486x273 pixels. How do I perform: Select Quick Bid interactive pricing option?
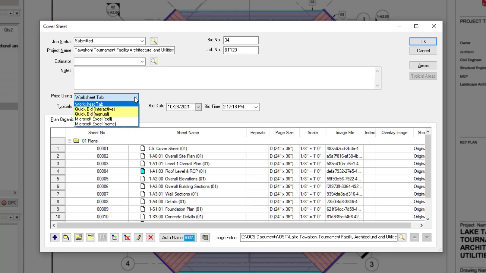[x=95, y=109]
